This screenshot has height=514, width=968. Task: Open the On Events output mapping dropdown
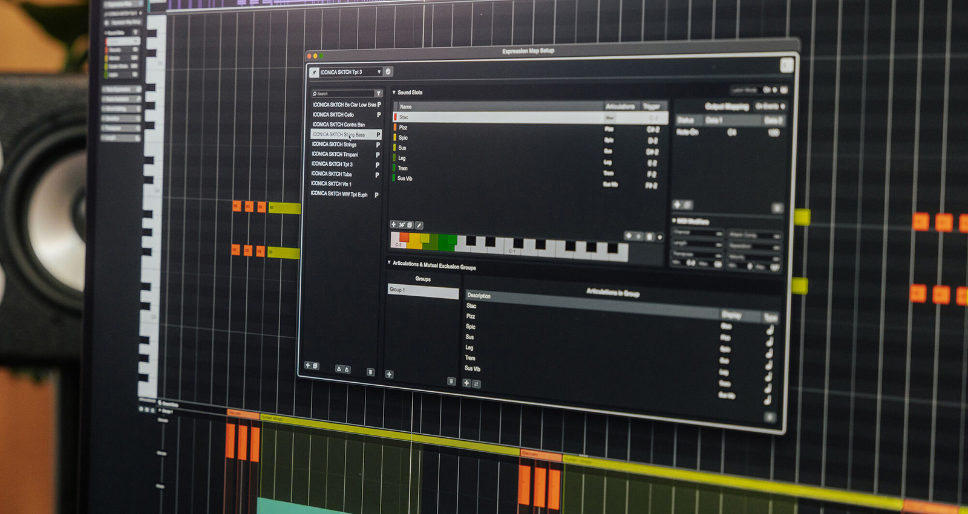769,106
